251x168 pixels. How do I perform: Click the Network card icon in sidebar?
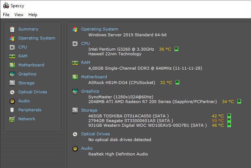click(12, 119)
